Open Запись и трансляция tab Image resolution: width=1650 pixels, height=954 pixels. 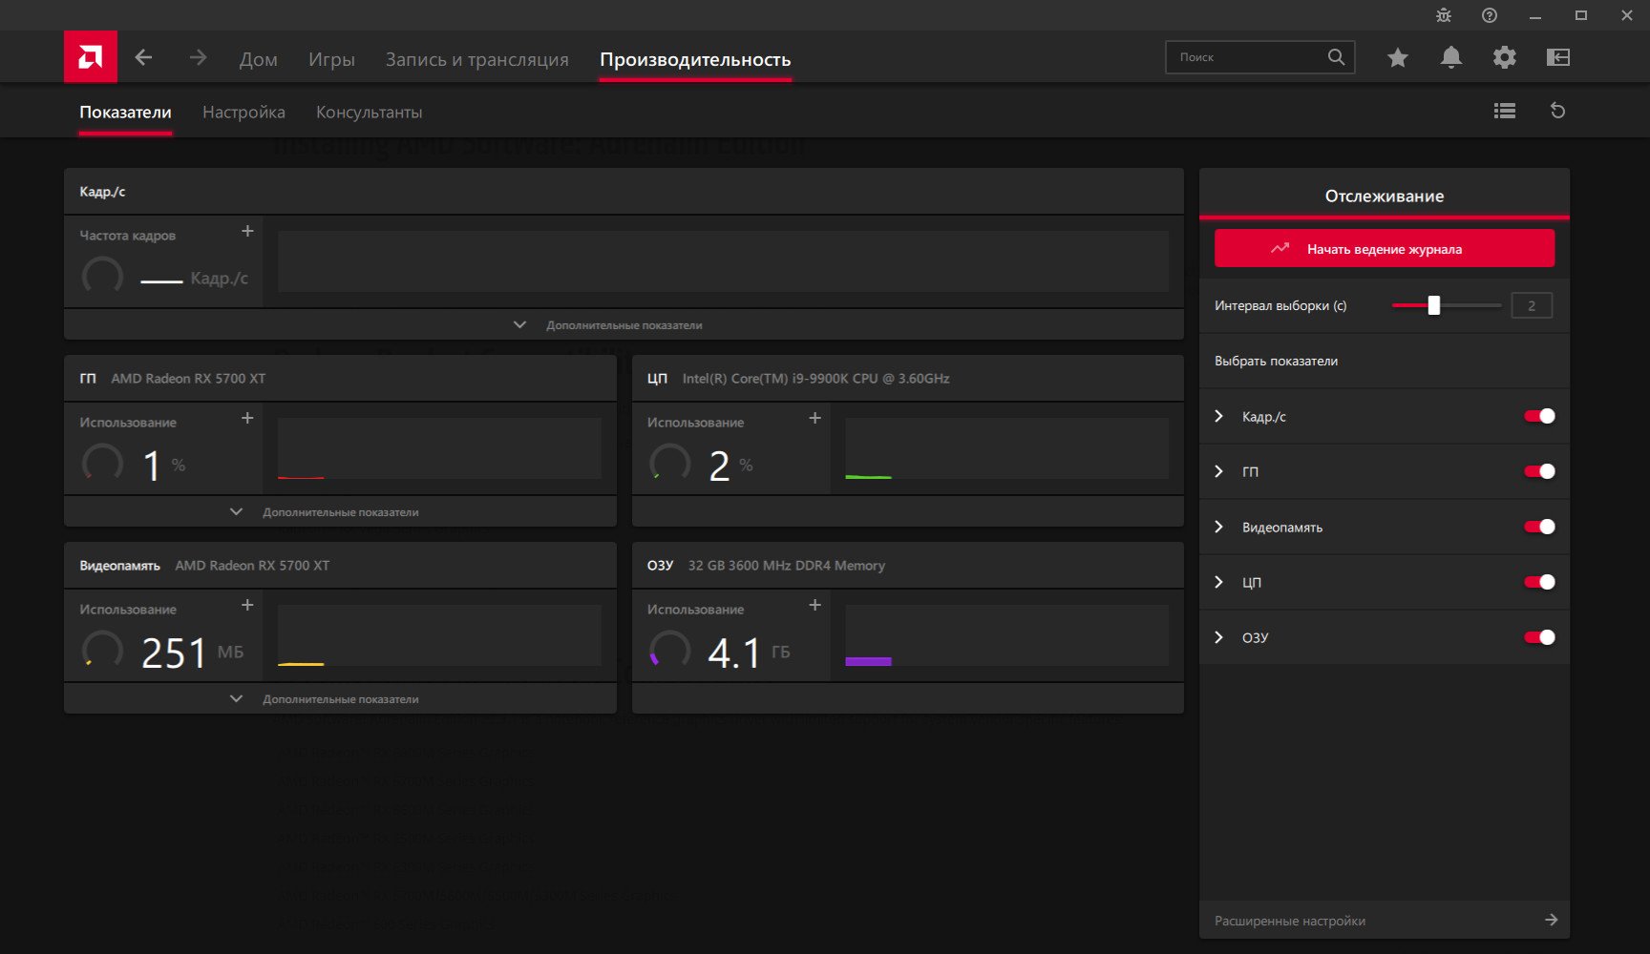[476, 59]
